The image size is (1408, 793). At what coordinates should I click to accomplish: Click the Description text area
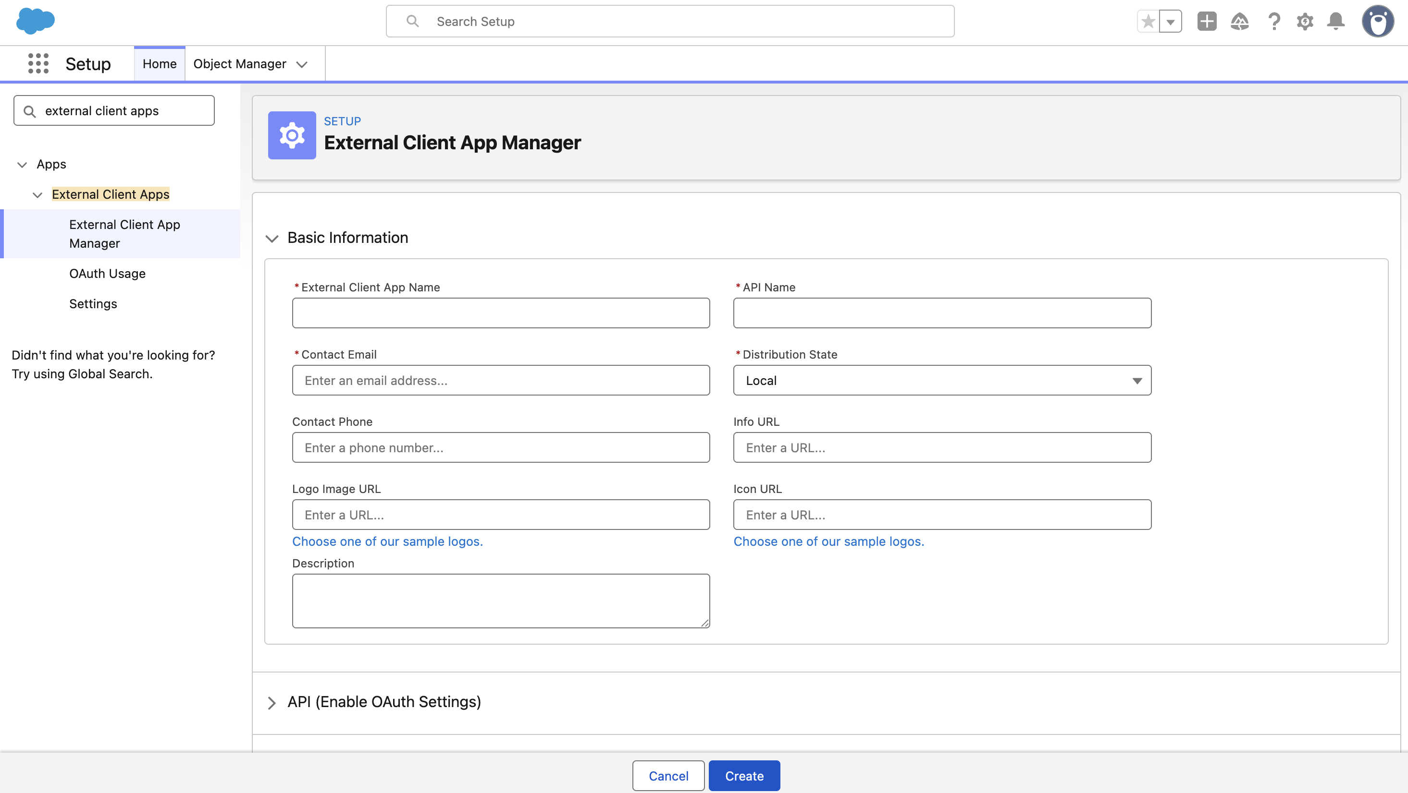(x=501, y=601)
